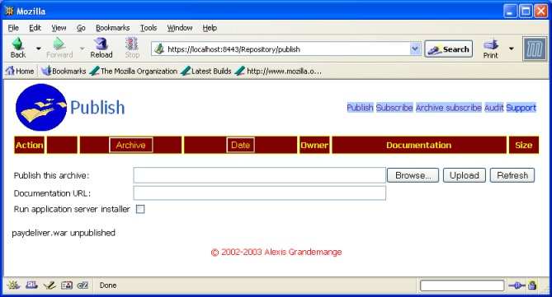
Task: Enable Run application server installer checkbox
Action: pos(140,209)
